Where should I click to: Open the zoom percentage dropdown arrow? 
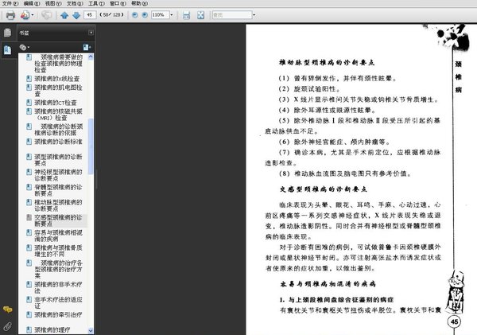172,15
